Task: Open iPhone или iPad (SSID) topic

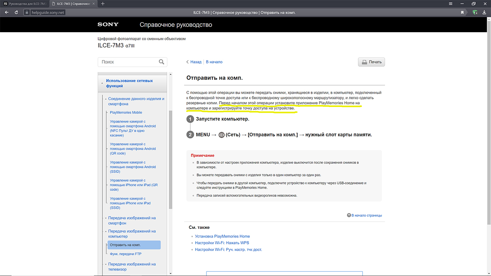Action: (x=130, y=203)
